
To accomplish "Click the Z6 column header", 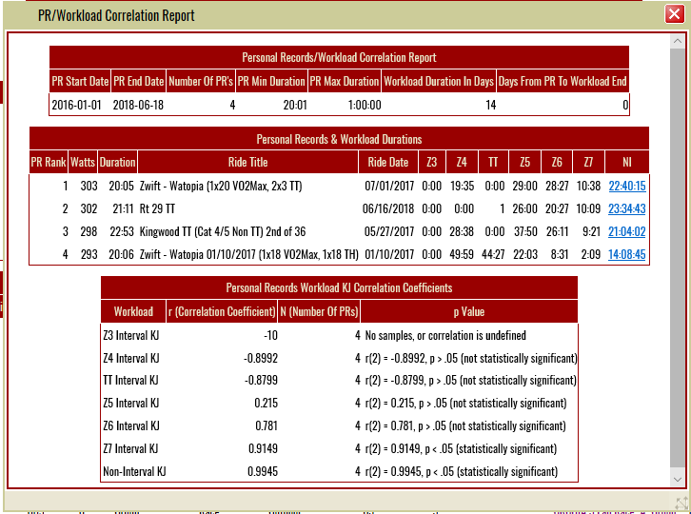I will click(557, 162).
